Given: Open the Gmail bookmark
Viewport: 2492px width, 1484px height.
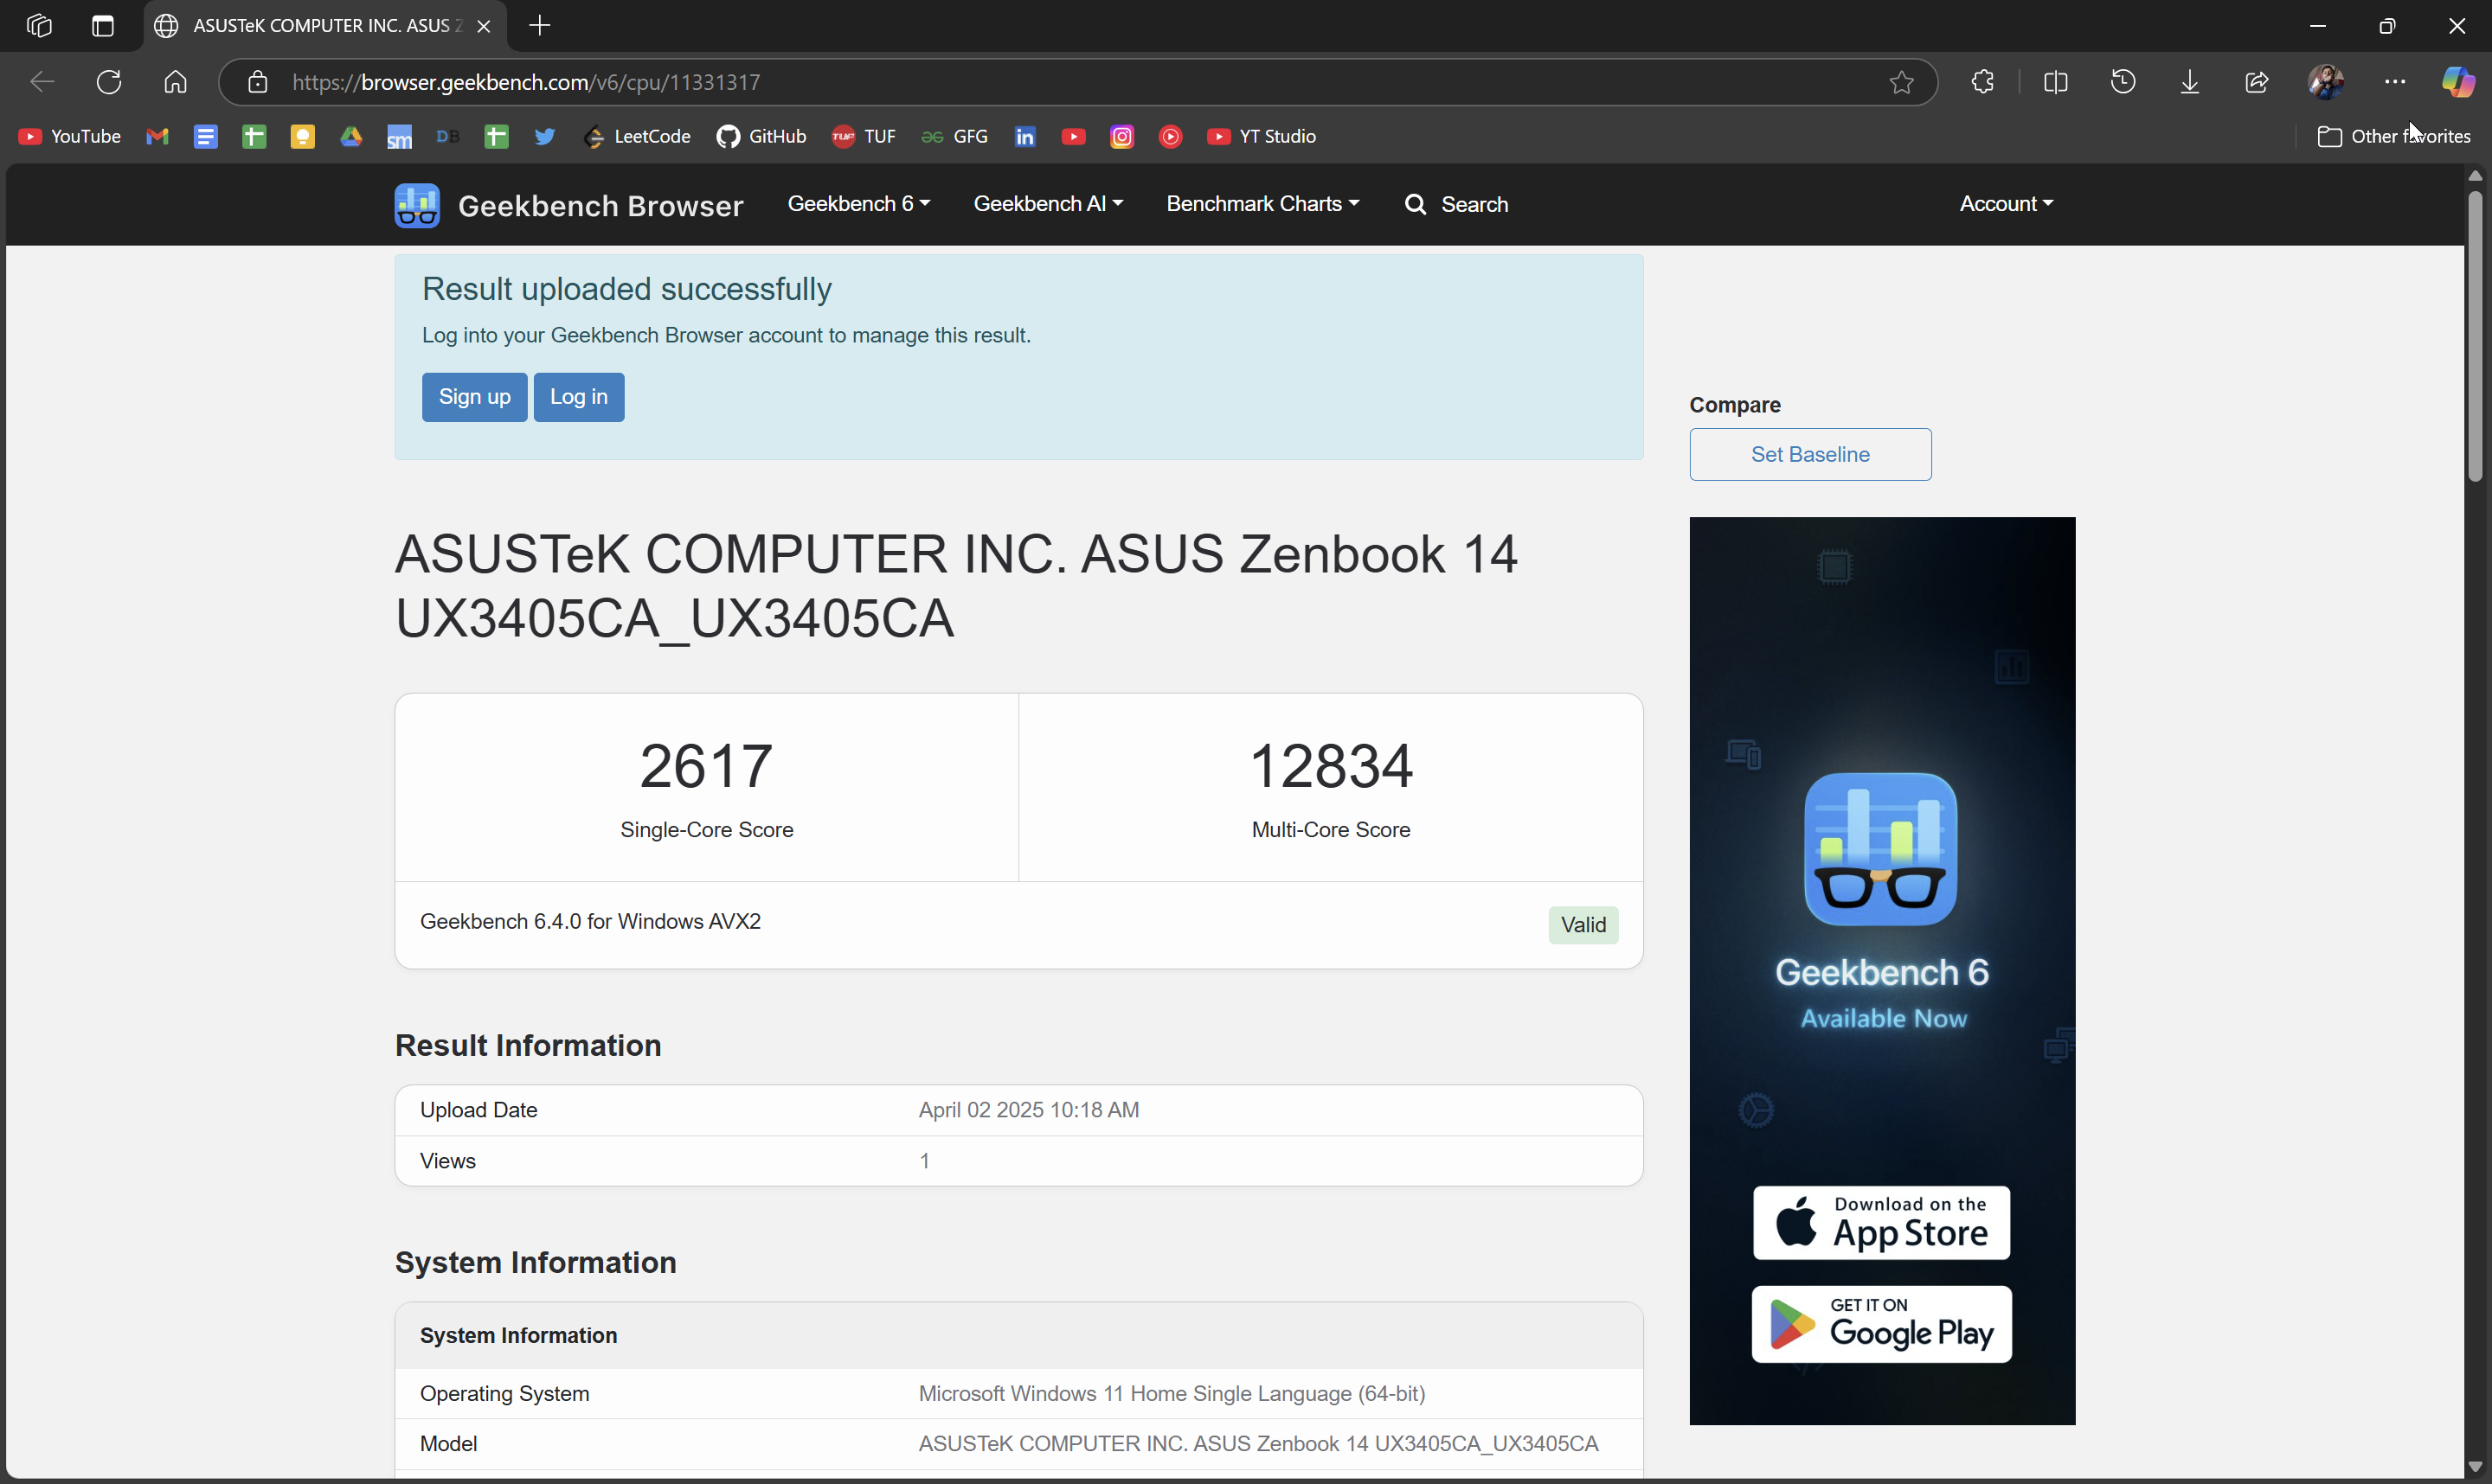Looking at the screenshot, I should pos(157,136).
